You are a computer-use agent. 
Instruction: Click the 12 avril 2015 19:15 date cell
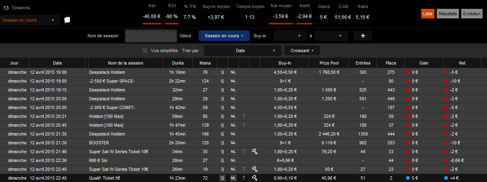click(48, 90)
